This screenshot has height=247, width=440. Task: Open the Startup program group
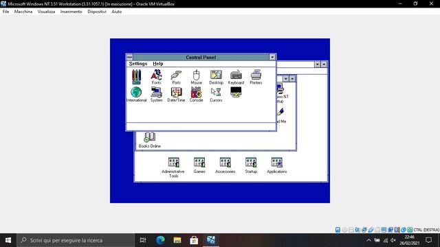click(x=251, y=165)
